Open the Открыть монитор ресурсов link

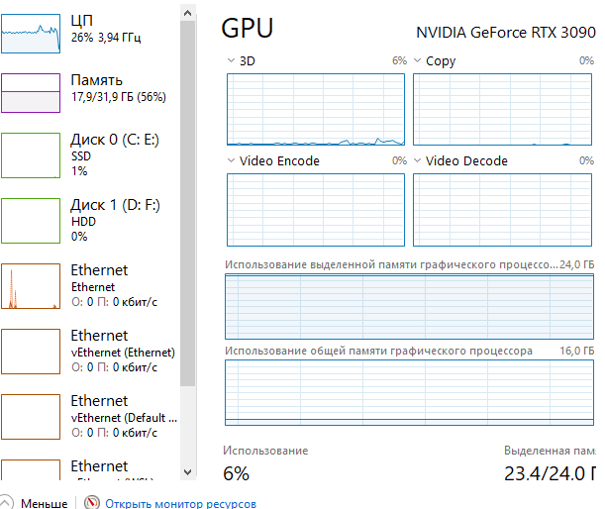(x=180, y=504)
